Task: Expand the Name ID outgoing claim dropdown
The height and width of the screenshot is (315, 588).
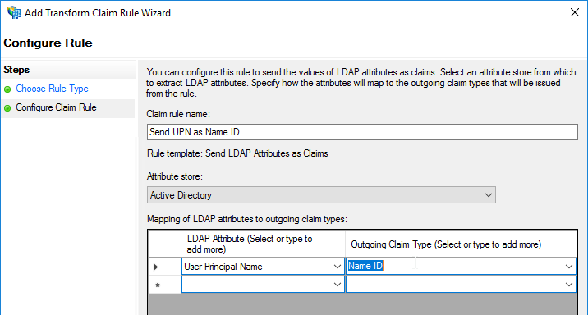Action: coord(569,267)
